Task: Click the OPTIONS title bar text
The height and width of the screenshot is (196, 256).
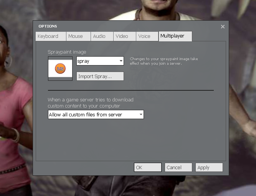Action: pyautogui.click(x=48, y=26)
